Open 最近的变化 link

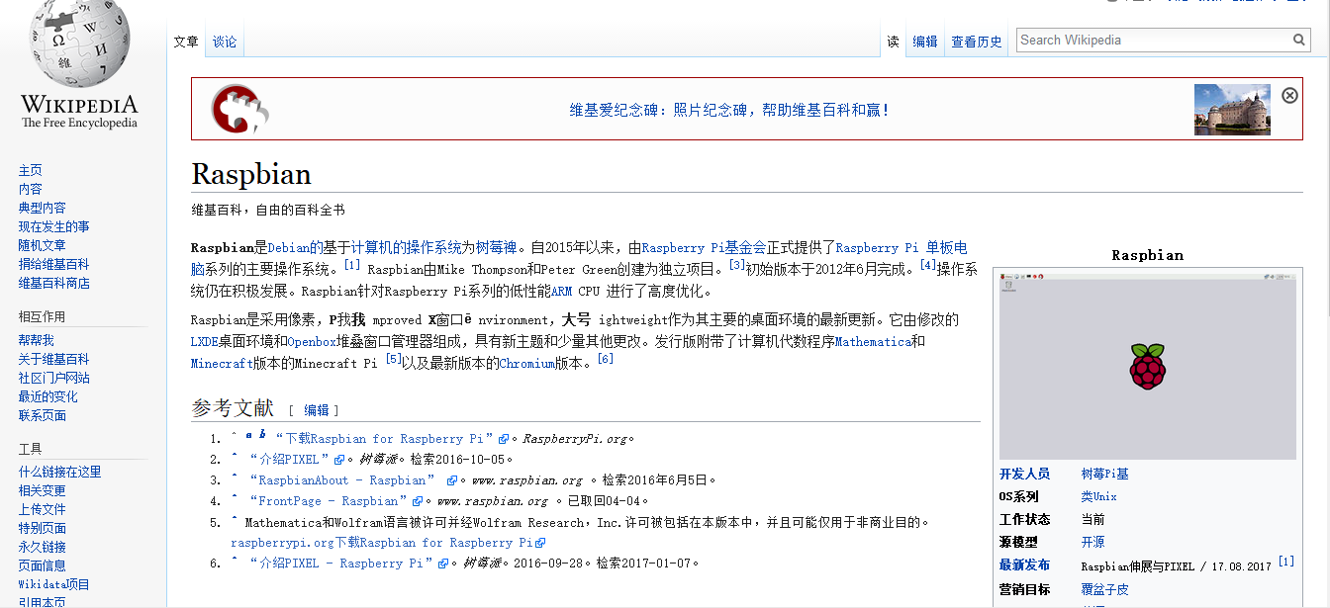[48, 396]
